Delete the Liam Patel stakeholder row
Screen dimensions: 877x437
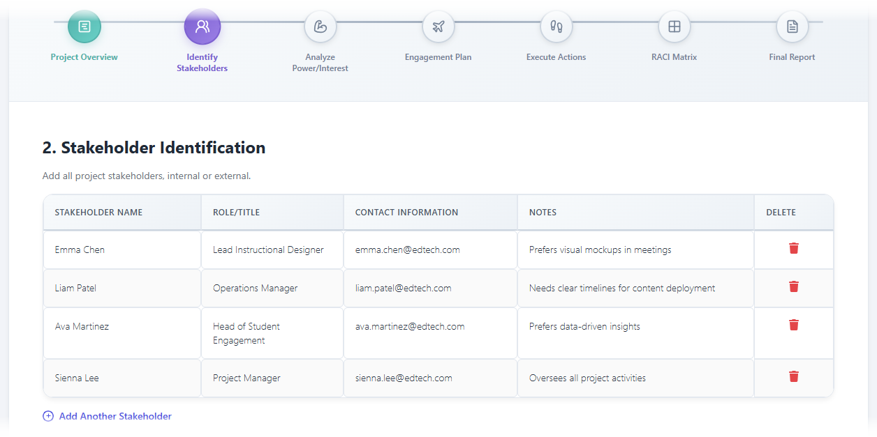pos(794,287)
